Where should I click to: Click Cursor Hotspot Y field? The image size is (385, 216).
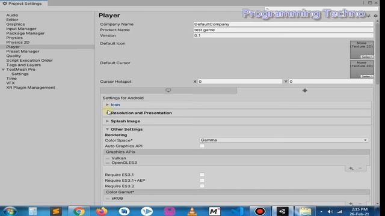[331, 82]
